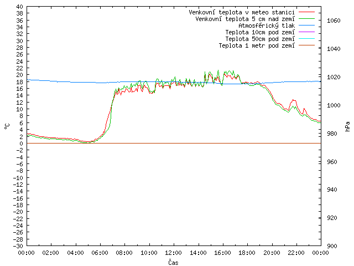Screen dimensions: 354x266
Task: Click legend label 'Atmosférický tlak'
Action: point(267,25)
